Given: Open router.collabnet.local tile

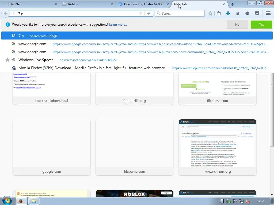Looking at the screenshot, I should [x=52, y=89].
